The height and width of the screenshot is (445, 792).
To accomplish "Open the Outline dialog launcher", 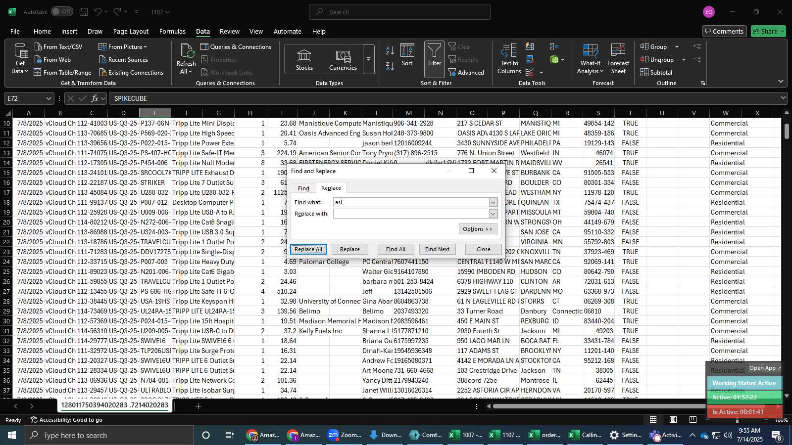I will point(702,83).
